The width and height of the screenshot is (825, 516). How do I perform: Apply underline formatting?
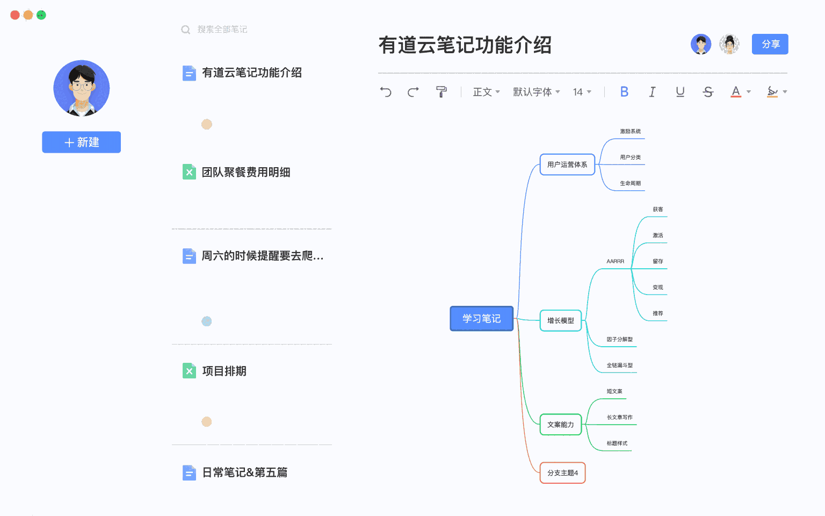click(x=680, y=92)
